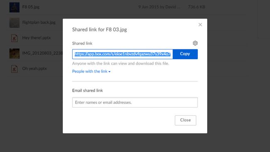Click the 736.6 KB file size text
Viewport: 270px width, 152px height.
(196, 7)
